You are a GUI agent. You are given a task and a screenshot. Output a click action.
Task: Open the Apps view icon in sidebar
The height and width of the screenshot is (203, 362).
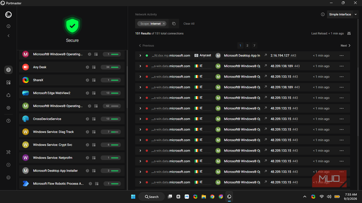pos(8,82)
